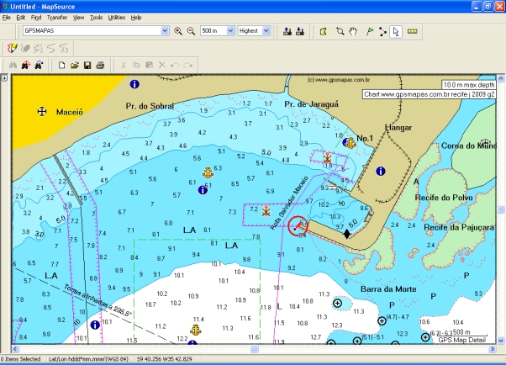Toggle the Zoom rectangle tool
Viewport: 506px width, 365px height.
[x=340, y=31]
